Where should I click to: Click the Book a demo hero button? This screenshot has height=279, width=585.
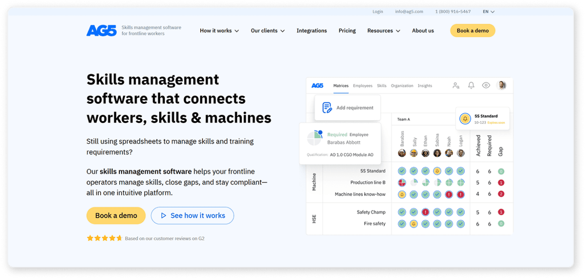click(116, 215)
